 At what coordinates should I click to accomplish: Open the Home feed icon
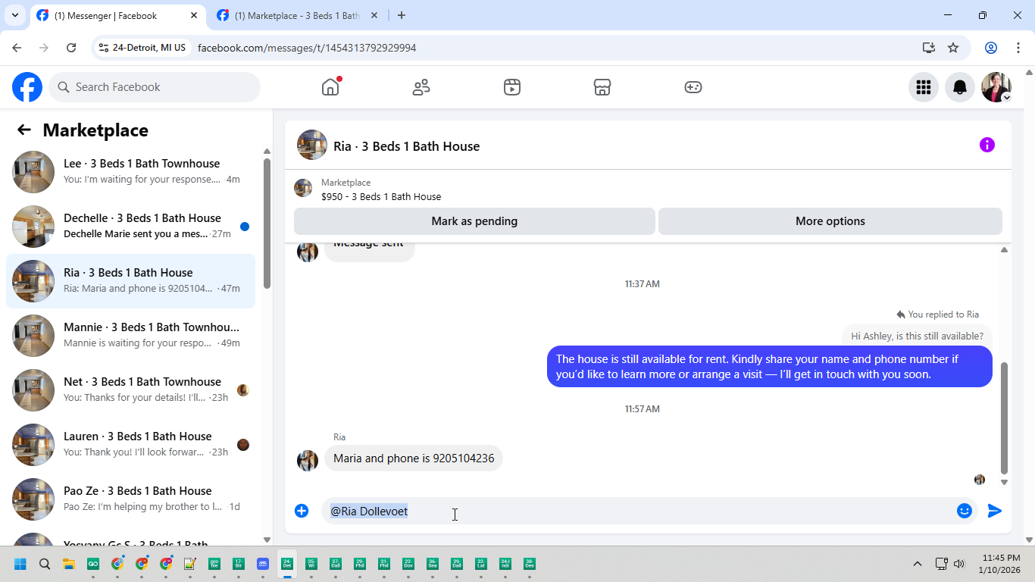(330, 87)
